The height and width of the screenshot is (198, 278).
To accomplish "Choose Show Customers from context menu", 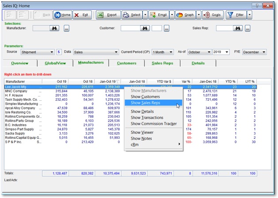I will [153, 97].
